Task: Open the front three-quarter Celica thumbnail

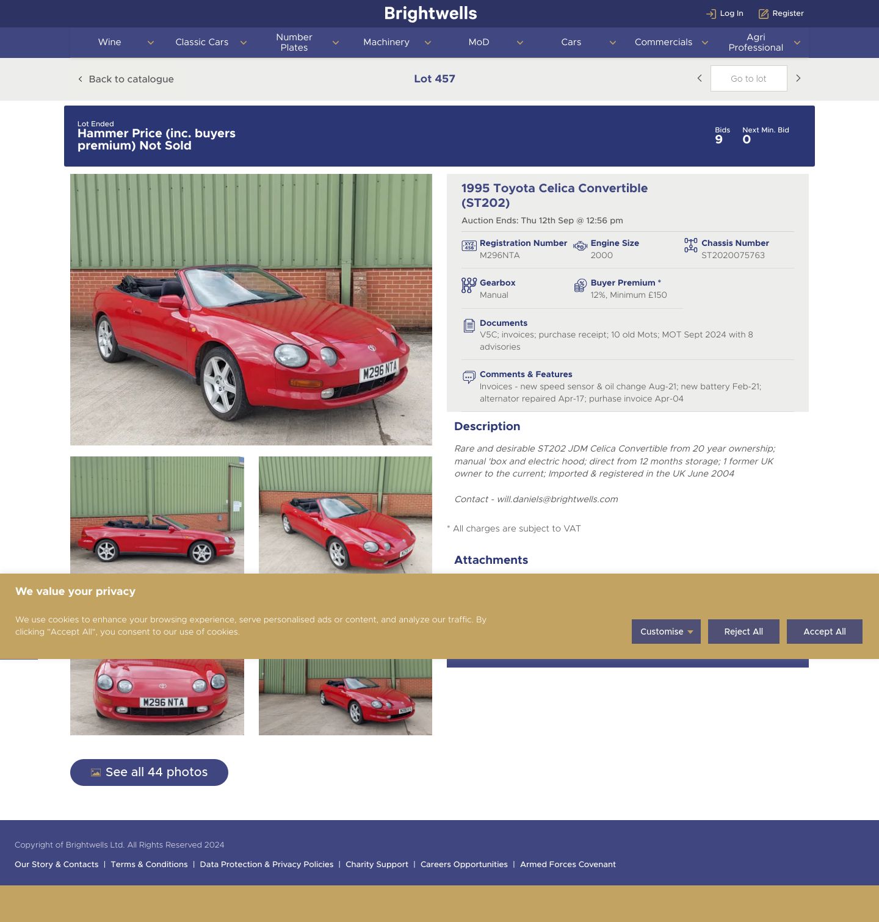Action: [345, 515]
